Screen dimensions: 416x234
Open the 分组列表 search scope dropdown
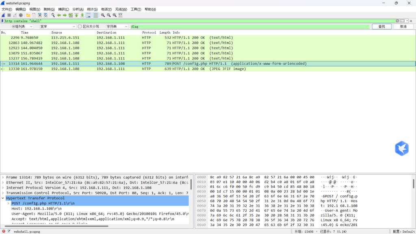pos(22,26)
